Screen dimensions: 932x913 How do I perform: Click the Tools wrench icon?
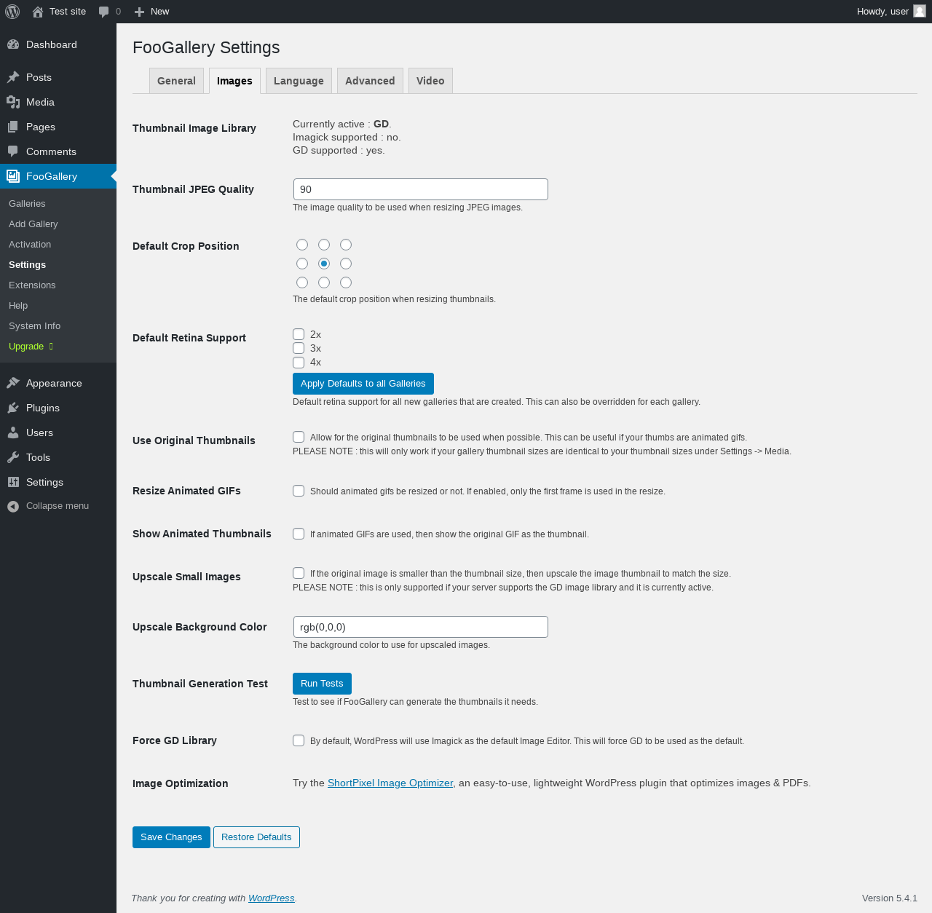click(13, 457)
